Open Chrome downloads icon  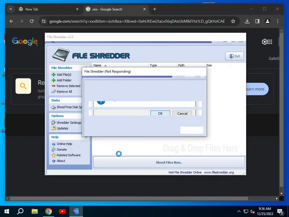[247, 21]
